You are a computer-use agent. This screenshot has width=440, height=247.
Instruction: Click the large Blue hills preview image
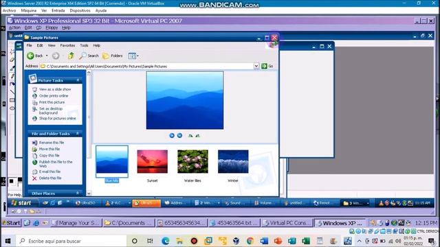185,100
